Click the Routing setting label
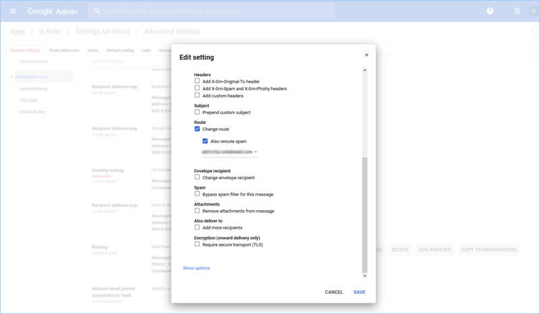This screenshot has width=540, height=314. [99, 247]
